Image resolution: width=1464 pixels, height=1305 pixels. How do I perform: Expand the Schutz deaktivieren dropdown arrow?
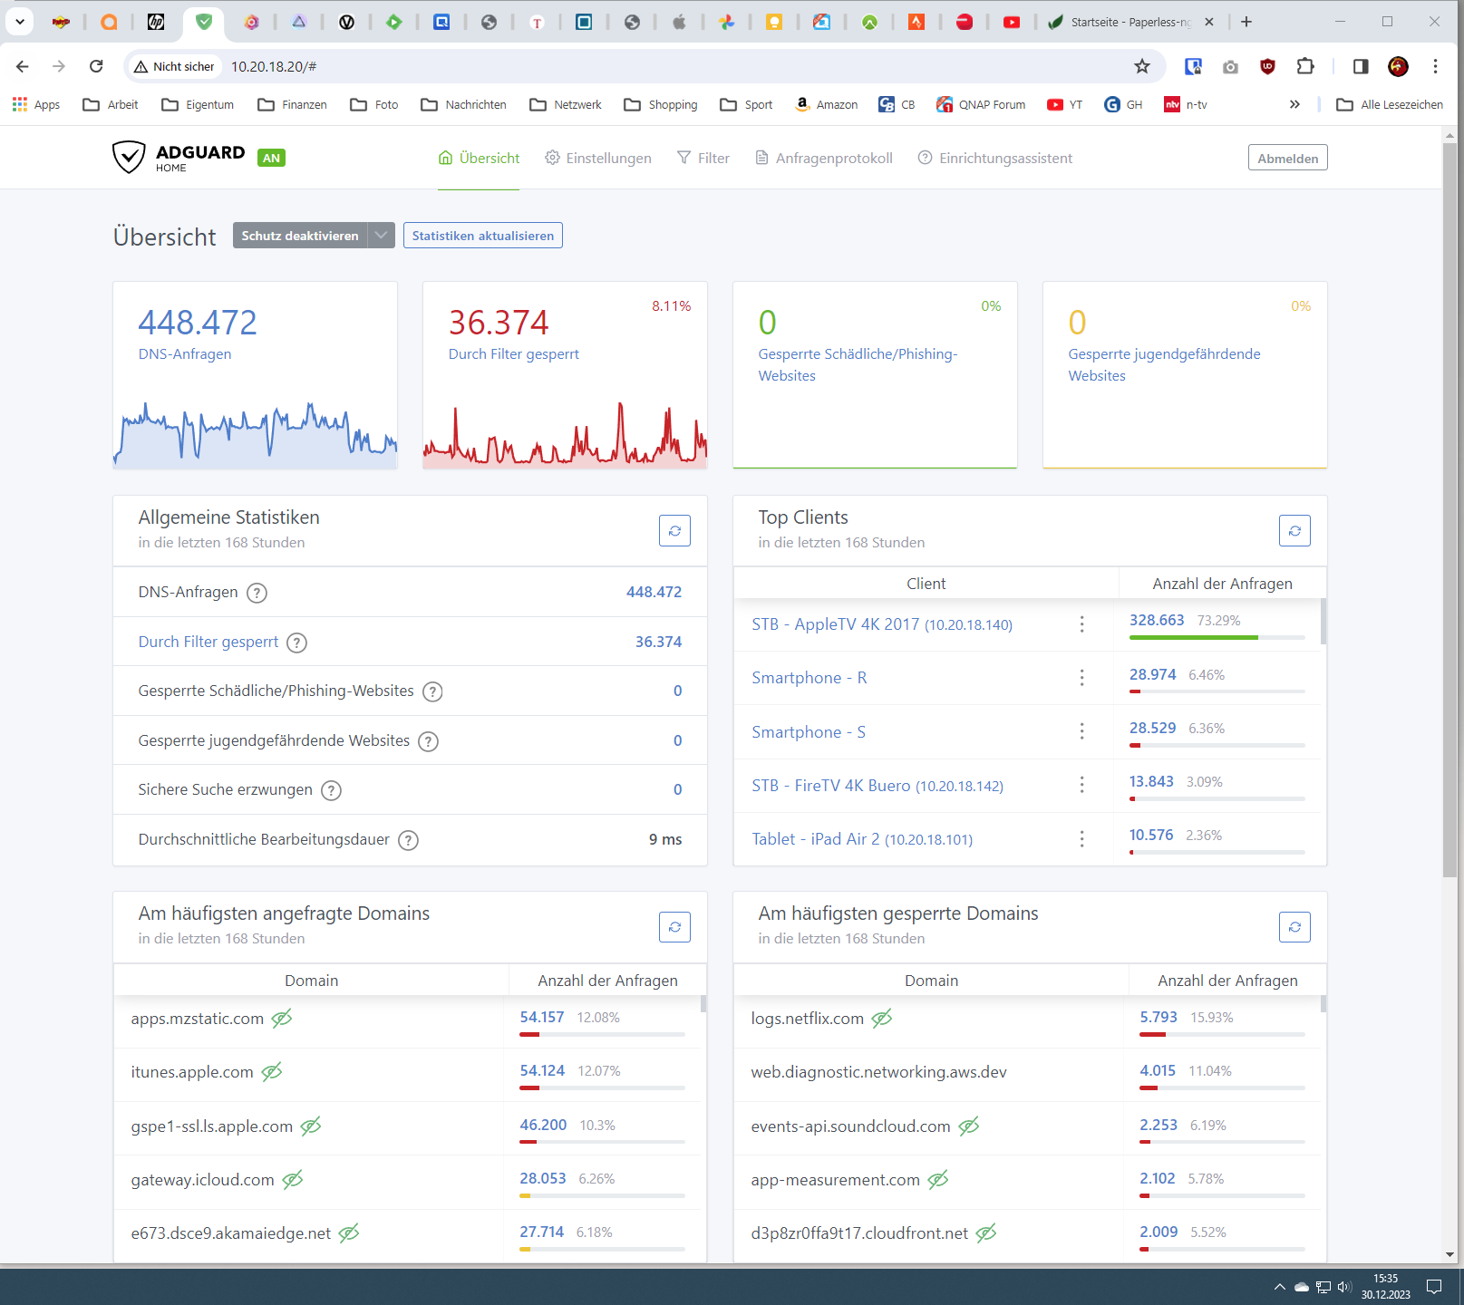pyautogui.click(x=382, y=236)
